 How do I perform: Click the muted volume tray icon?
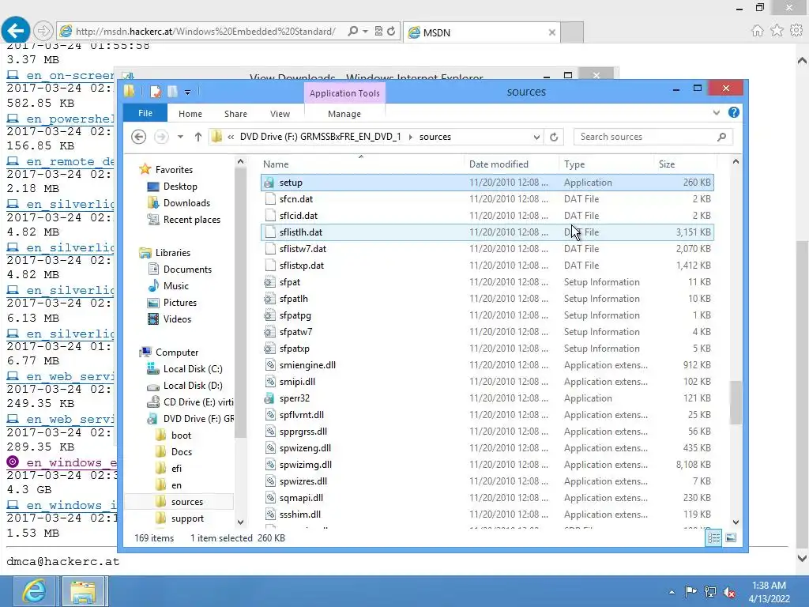(x=729, y=592)
